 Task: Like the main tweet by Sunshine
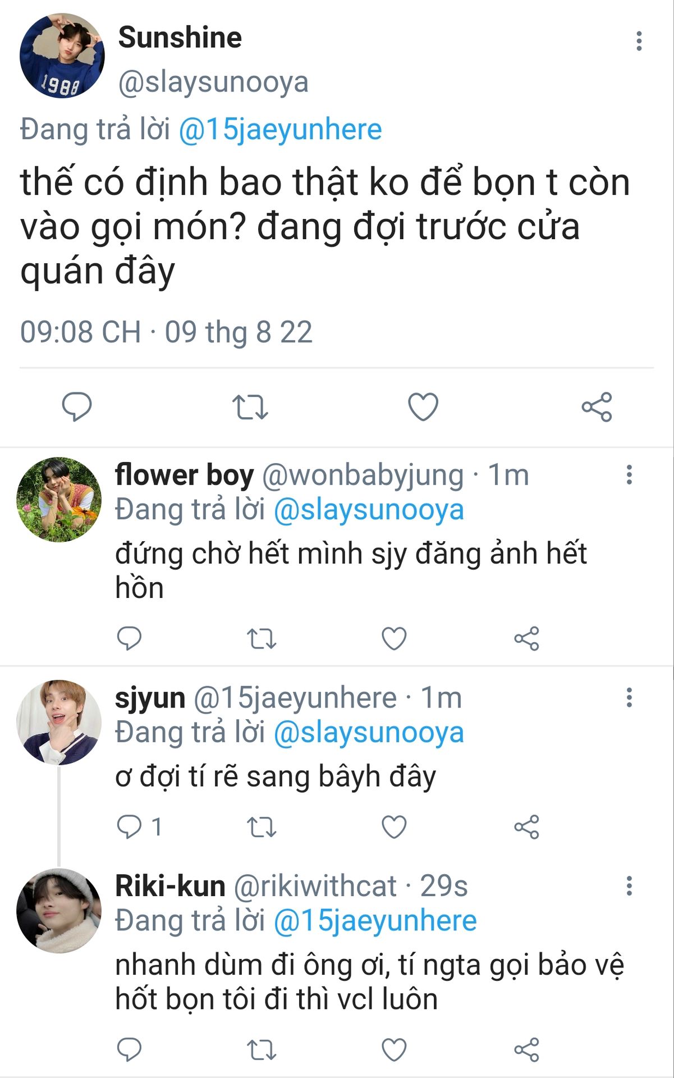coord(423,407)
